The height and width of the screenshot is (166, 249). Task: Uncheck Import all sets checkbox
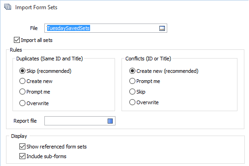click(17, 40)
